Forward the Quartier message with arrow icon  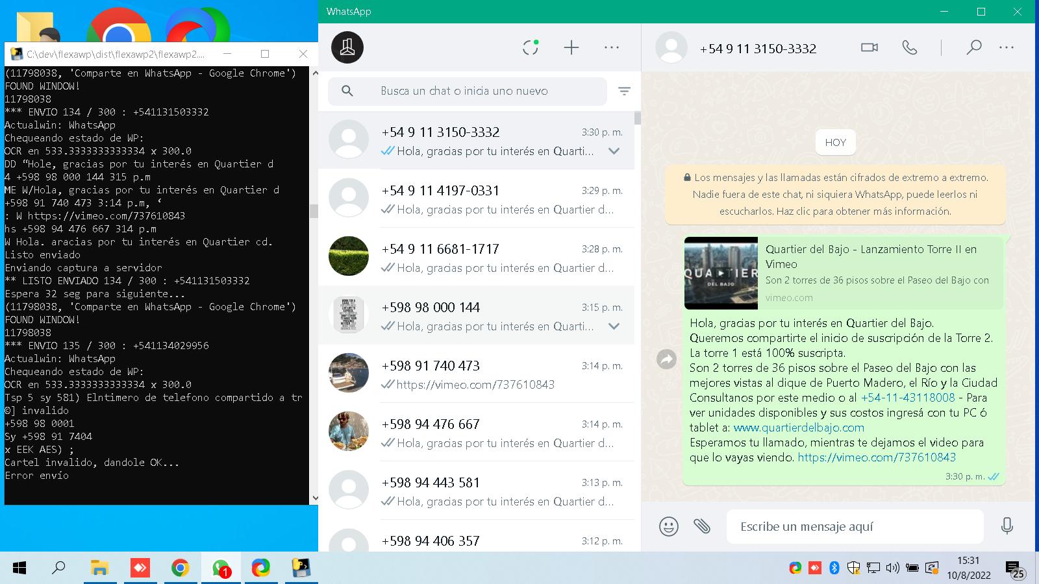(x=667, y=359)
